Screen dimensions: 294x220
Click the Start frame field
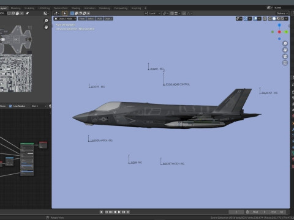point(258,212)
